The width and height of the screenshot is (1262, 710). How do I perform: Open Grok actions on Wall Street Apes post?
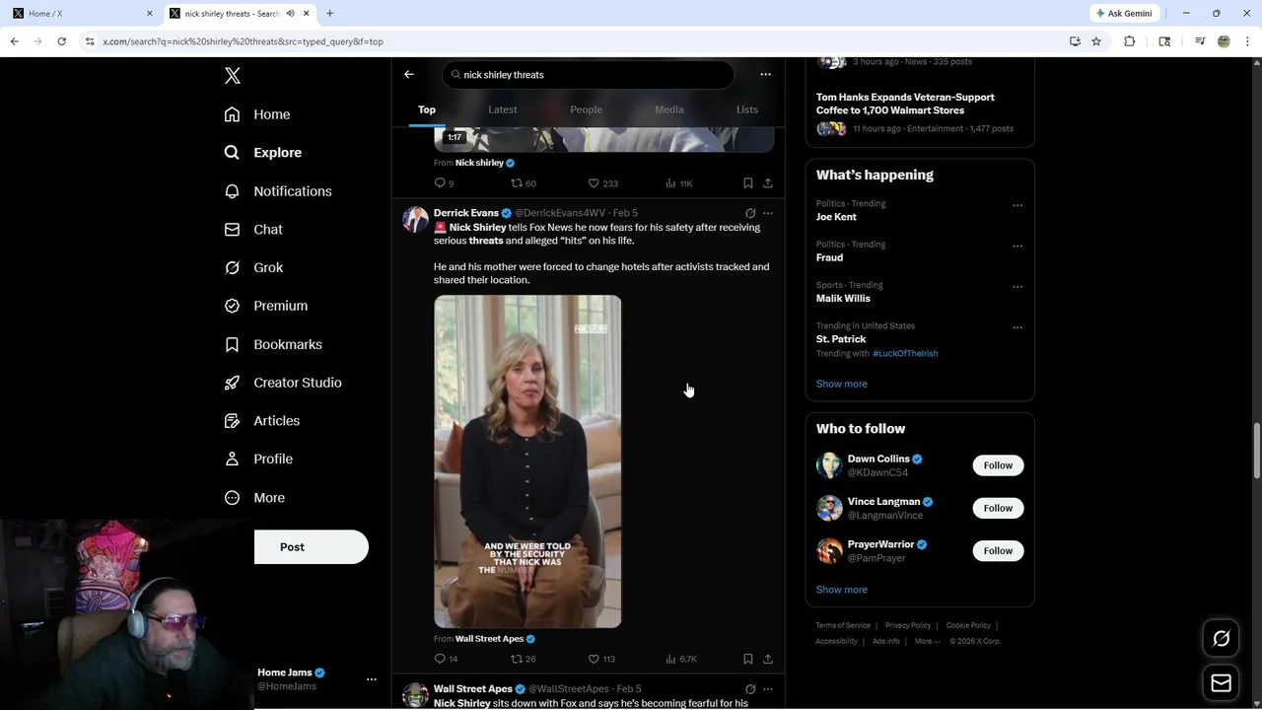point(750,689)
